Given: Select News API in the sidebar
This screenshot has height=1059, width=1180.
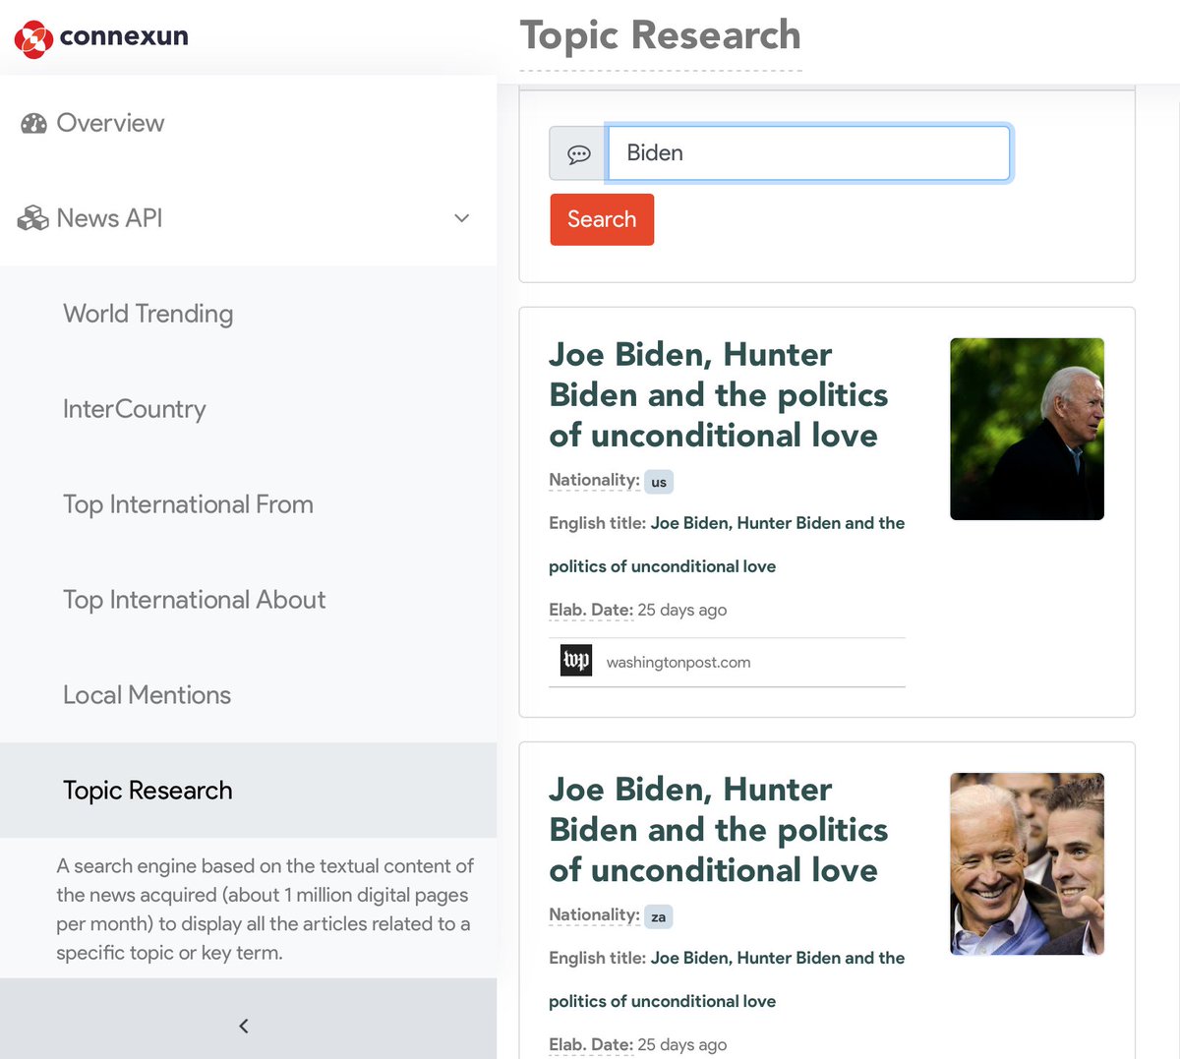Looking at the screenshot, I should (248, 218).
